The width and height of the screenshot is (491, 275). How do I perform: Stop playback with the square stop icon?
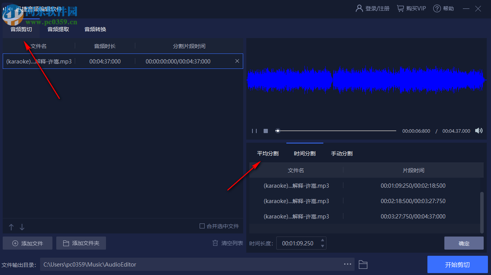[266, 131]
